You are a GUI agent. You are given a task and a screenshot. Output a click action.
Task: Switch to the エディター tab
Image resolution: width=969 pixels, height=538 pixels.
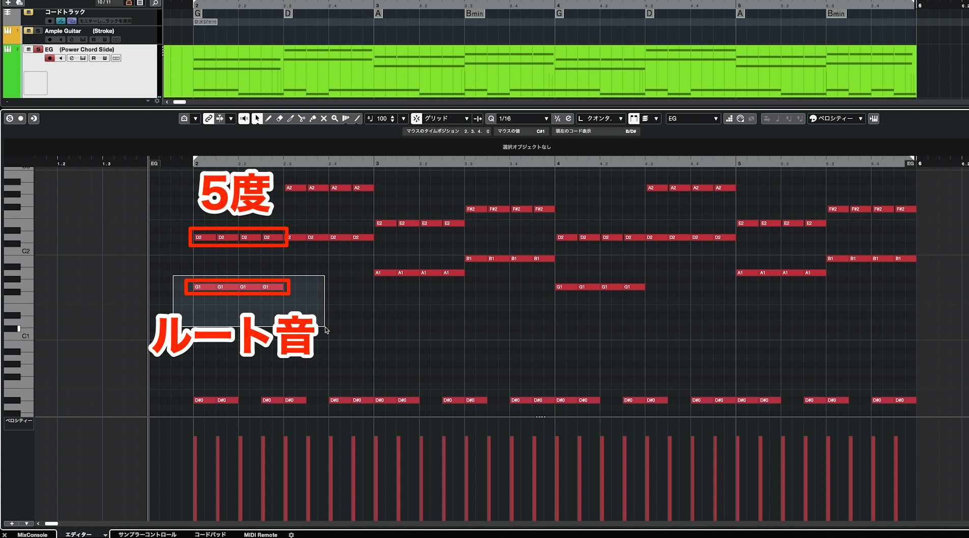pos(78,534)
